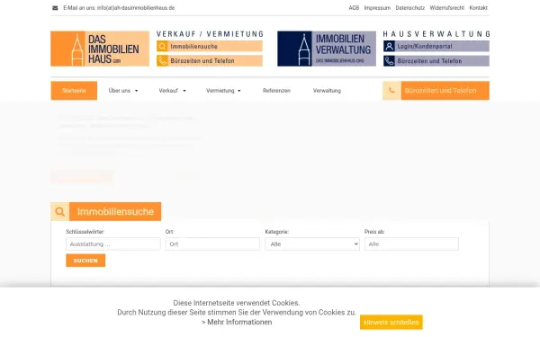Expand the Vermietung menu

click(223, 91)
